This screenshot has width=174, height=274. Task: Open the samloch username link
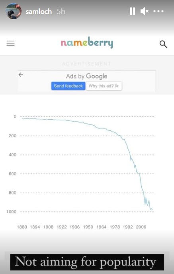click(x=39, y=12)
